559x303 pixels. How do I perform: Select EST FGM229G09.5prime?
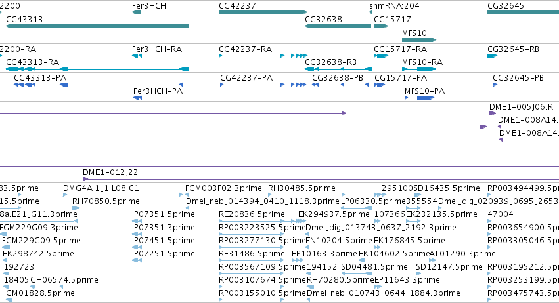(6, 247)
